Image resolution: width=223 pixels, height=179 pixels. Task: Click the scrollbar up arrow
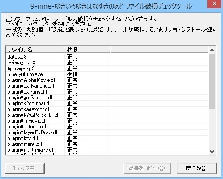click(x=212, y=50)
